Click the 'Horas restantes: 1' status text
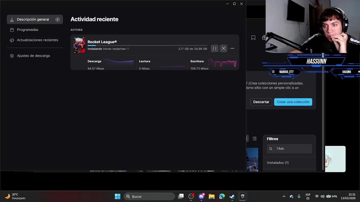 116,49
